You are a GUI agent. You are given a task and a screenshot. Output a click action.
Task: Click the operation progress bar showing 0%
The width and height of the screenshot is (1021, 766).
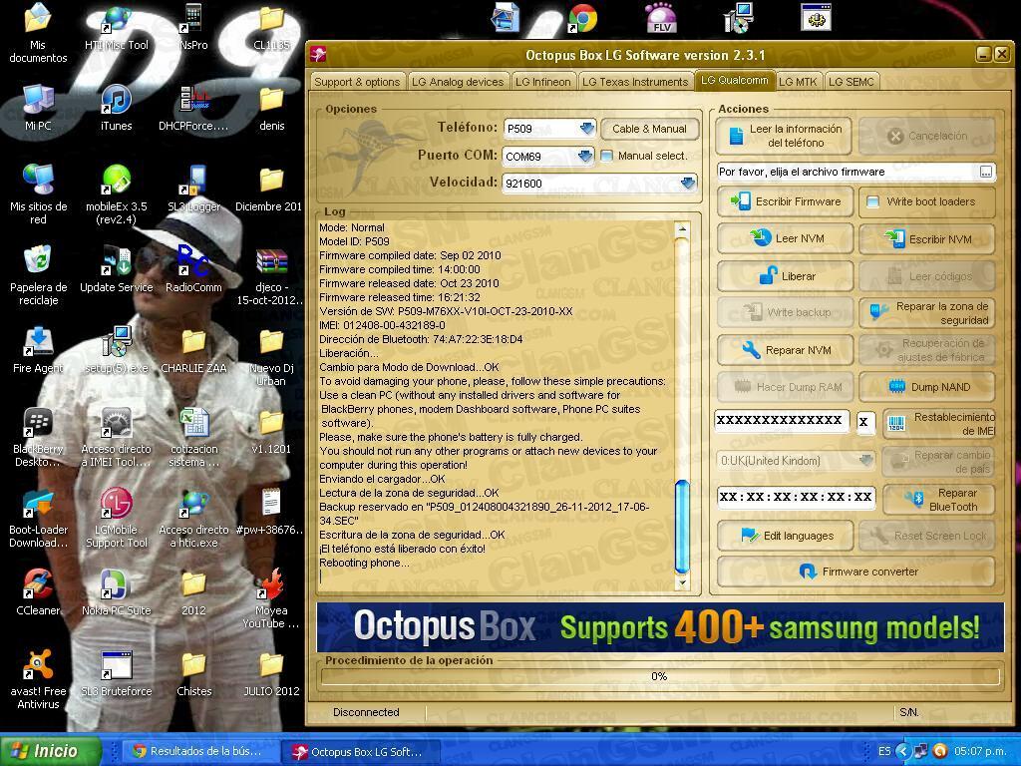point(660,677)
